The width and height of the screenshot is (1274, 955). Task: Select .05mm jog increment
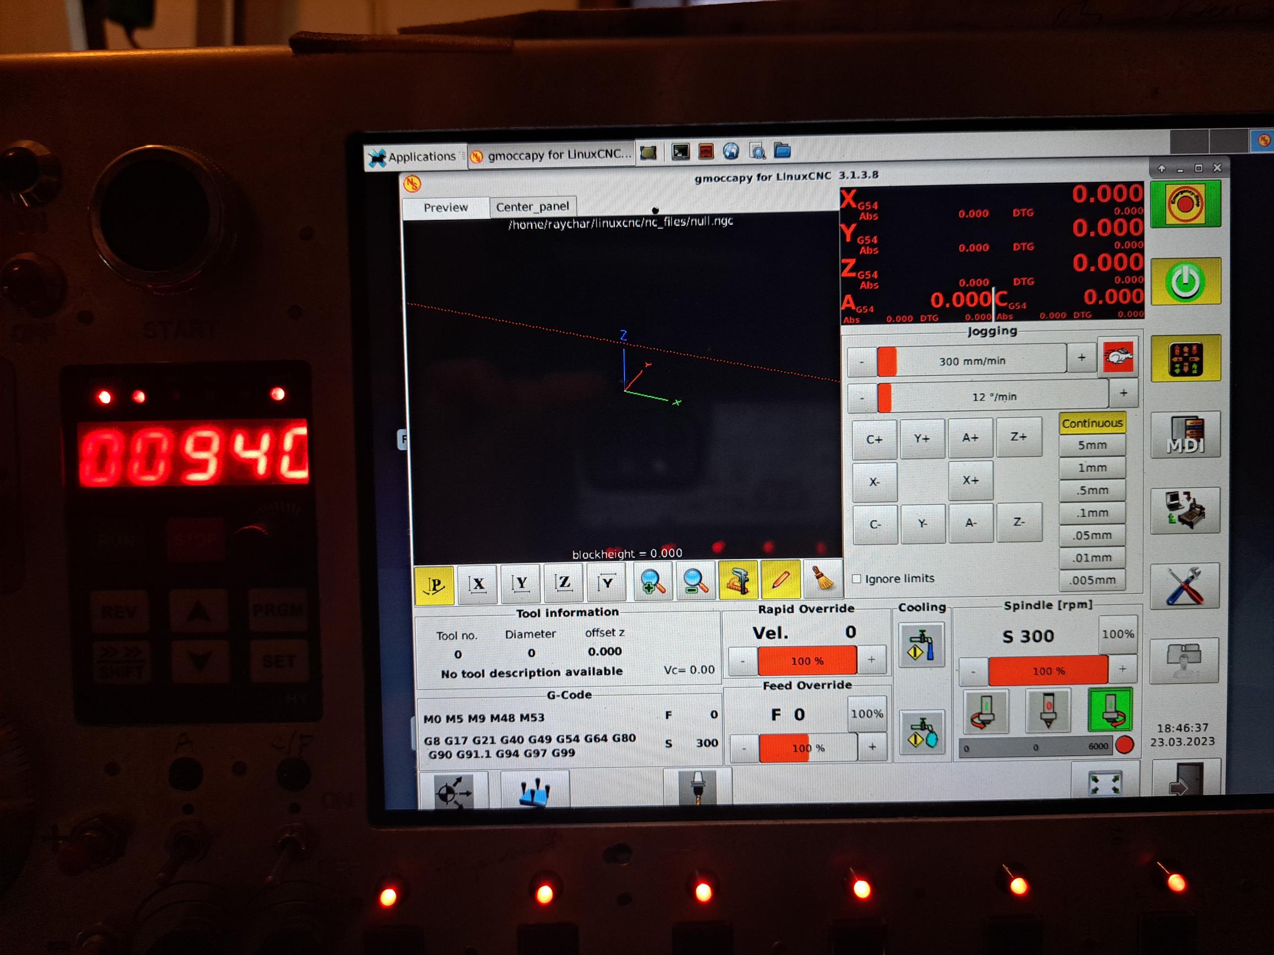pos(1092,535)
